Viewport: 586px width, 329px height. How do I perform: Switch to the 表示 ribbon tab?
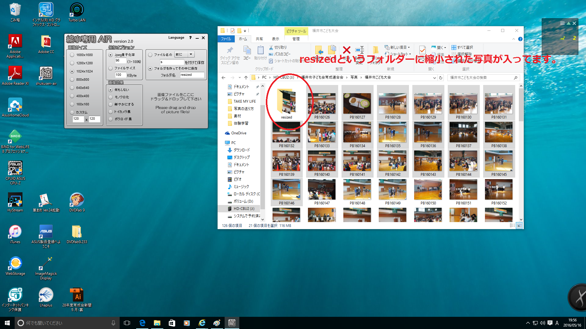coord(275,39)
